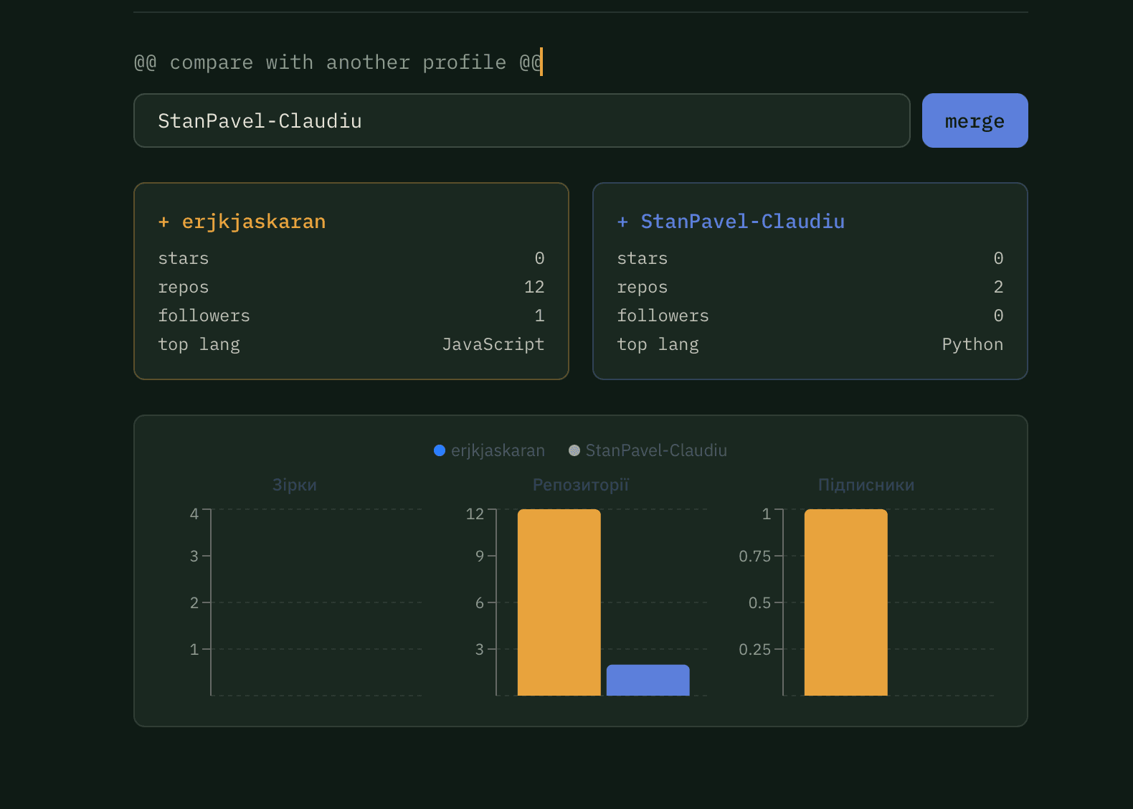Toggle the erjkjaskaran legend entry in the chart
Image resolution: width=1133 pixels, height=809 pixels.
[490, 450]
